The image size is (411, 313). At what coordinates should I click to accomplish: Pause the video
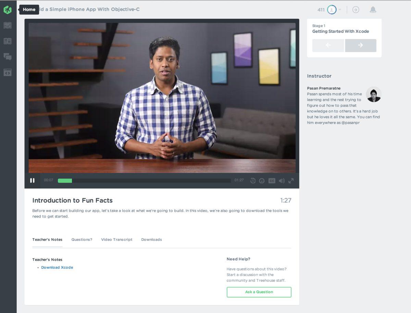tap(32, 180)
